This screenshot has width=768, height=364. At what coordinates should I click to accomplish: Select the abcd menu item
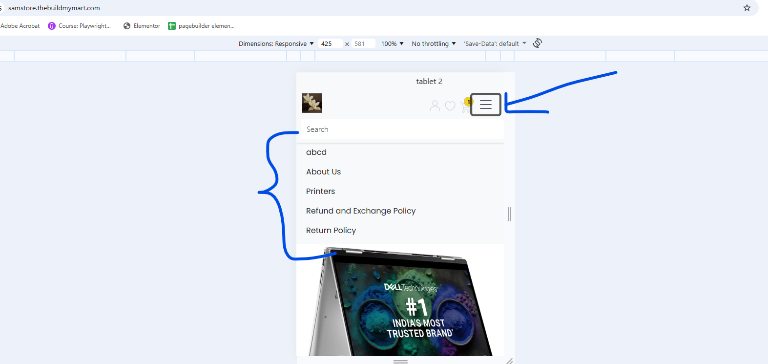pos(316,152)
